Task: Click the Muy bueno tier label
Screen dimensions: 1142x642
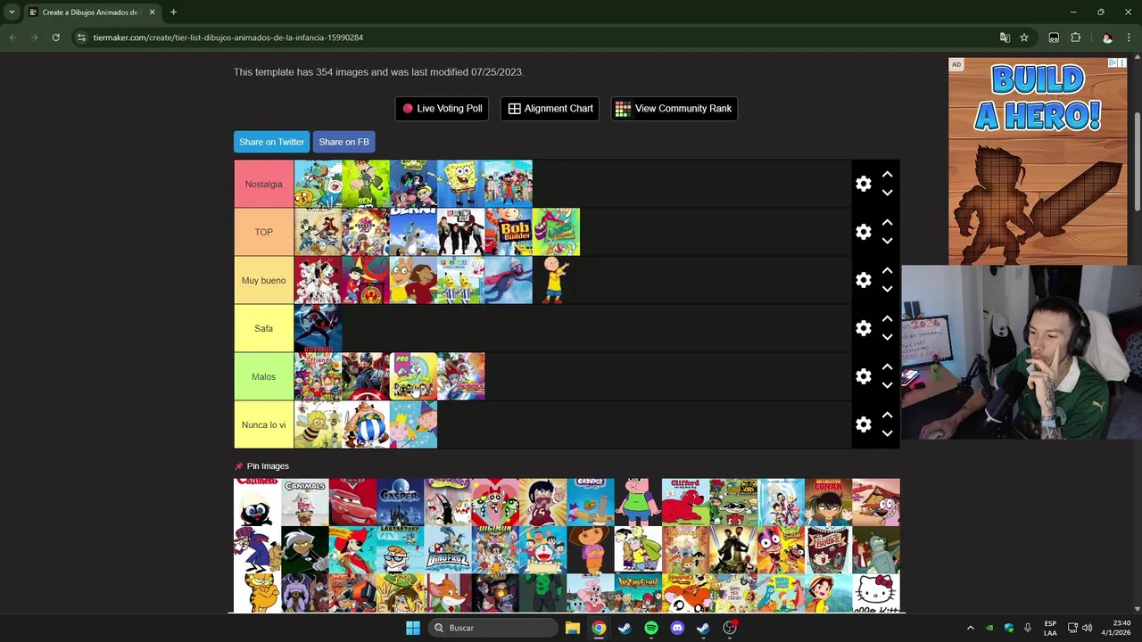Action: (263, 280)
